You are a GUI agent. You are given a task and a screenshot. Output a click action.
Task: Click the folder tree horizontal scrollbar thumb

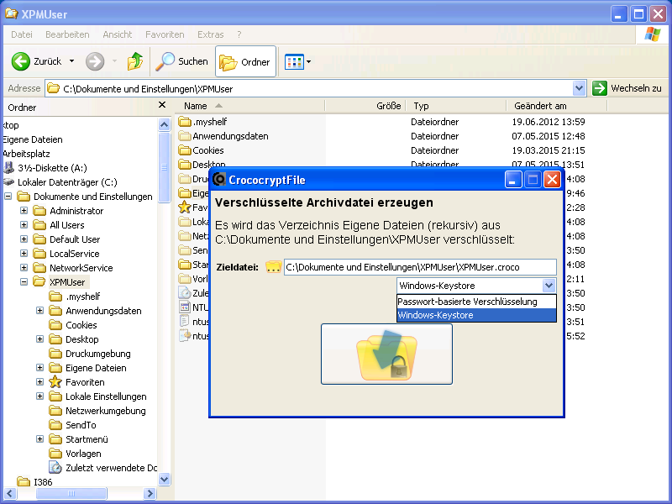click(x=71, y=493)
